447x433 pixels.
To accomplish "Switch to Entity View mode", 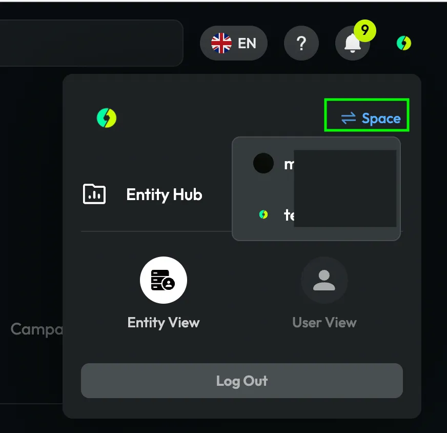I will pos(164,293).
